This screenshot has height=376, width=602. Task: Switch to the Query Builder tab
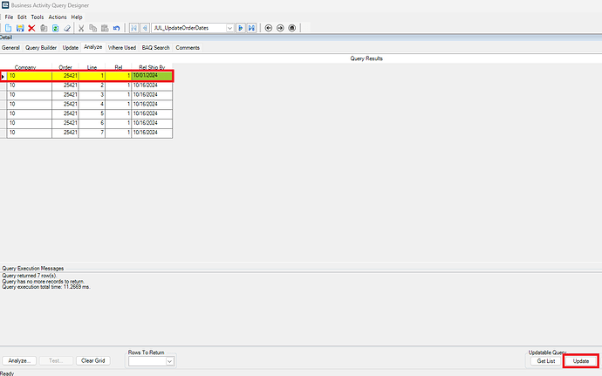41,48
